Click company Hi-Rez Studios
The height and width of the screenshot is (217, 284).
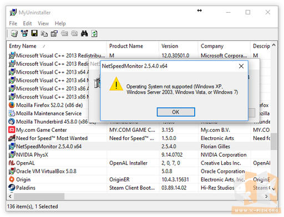pyautogui.click(x=217, y=188)
